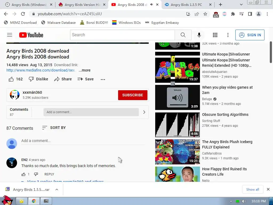Close the downloads bar
The image size is (273, 205).
[x=268, y=189]
